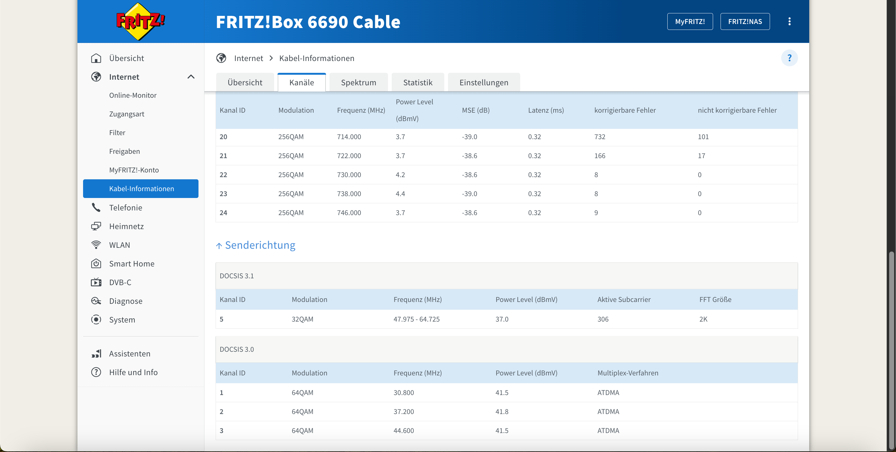Switch to the Spektrum tab
896x452 pixels.
(358, 82)
